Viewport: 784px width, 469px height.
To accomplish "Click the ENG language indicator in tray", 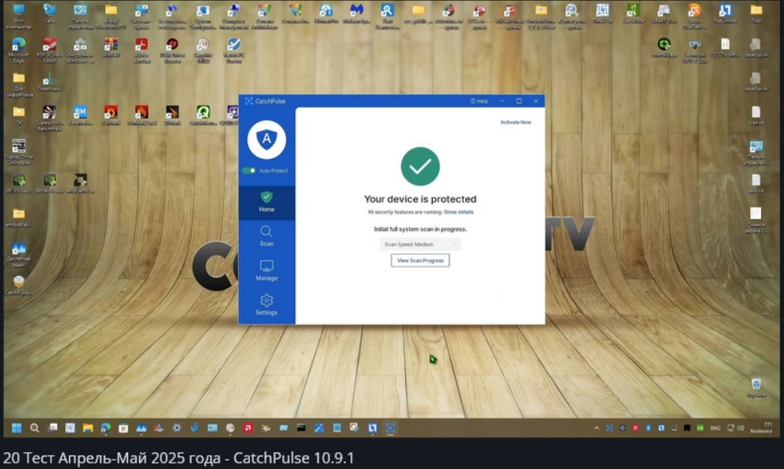I will click(715, 428).
